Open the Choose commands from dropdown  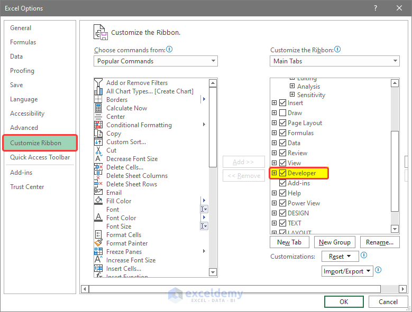click(155, 61)
